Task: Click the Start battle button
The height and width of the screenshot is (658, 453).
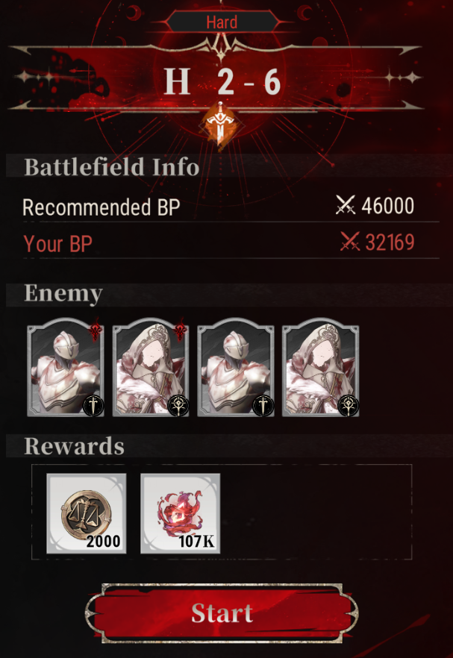Action: 222,613
